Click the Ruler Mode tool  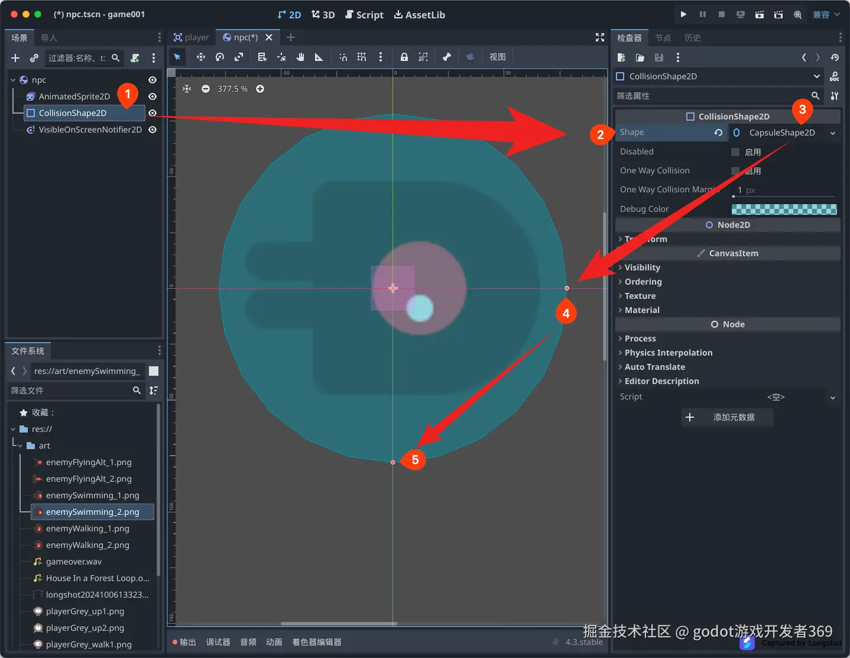tap(319, 57)
